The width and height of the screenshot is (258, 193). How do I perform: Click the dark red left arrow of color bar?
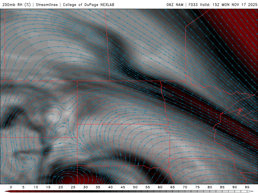pos(7,191)
